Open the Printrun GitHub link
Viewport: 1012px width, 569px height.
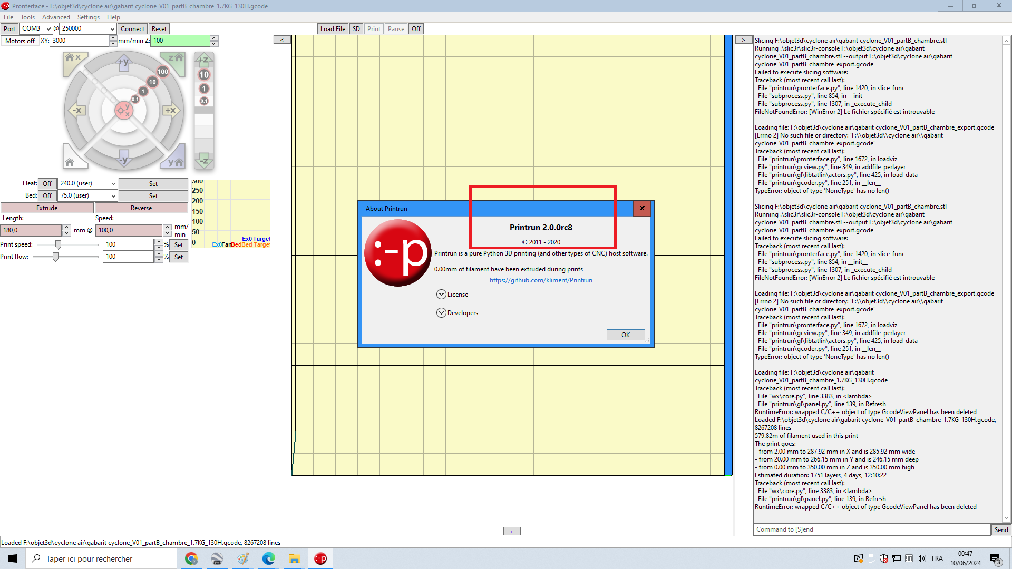[x=541, y=280]
